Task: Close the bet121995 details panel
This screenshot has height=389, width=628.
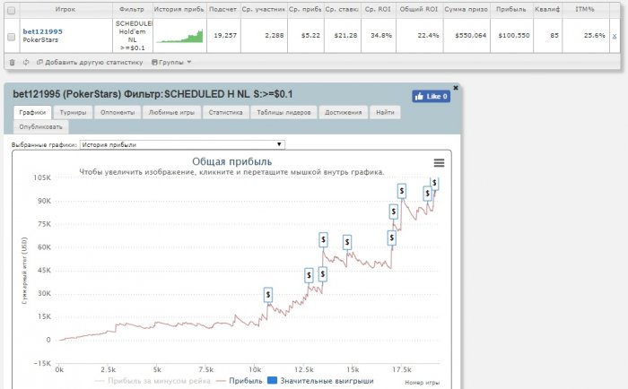Action: pos(456,88)
